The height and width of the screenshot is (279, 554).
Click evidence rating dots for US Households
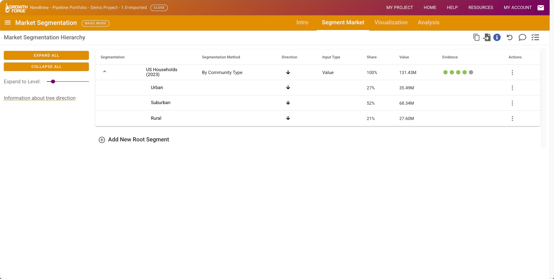coord(458,72)
